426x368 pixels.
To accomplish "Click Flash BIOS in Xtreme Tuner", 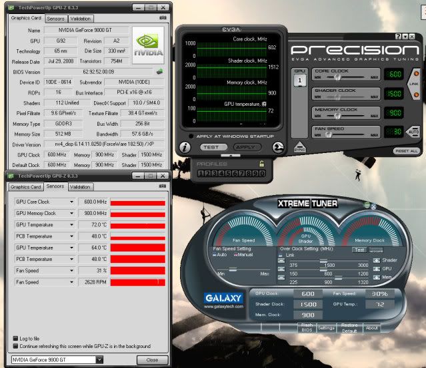I will pyautogui.click(x=306, y=327).
